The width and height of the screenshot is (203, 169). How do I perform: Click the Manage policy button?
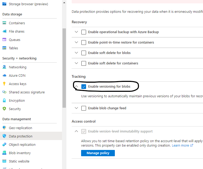tap(98, 153)
